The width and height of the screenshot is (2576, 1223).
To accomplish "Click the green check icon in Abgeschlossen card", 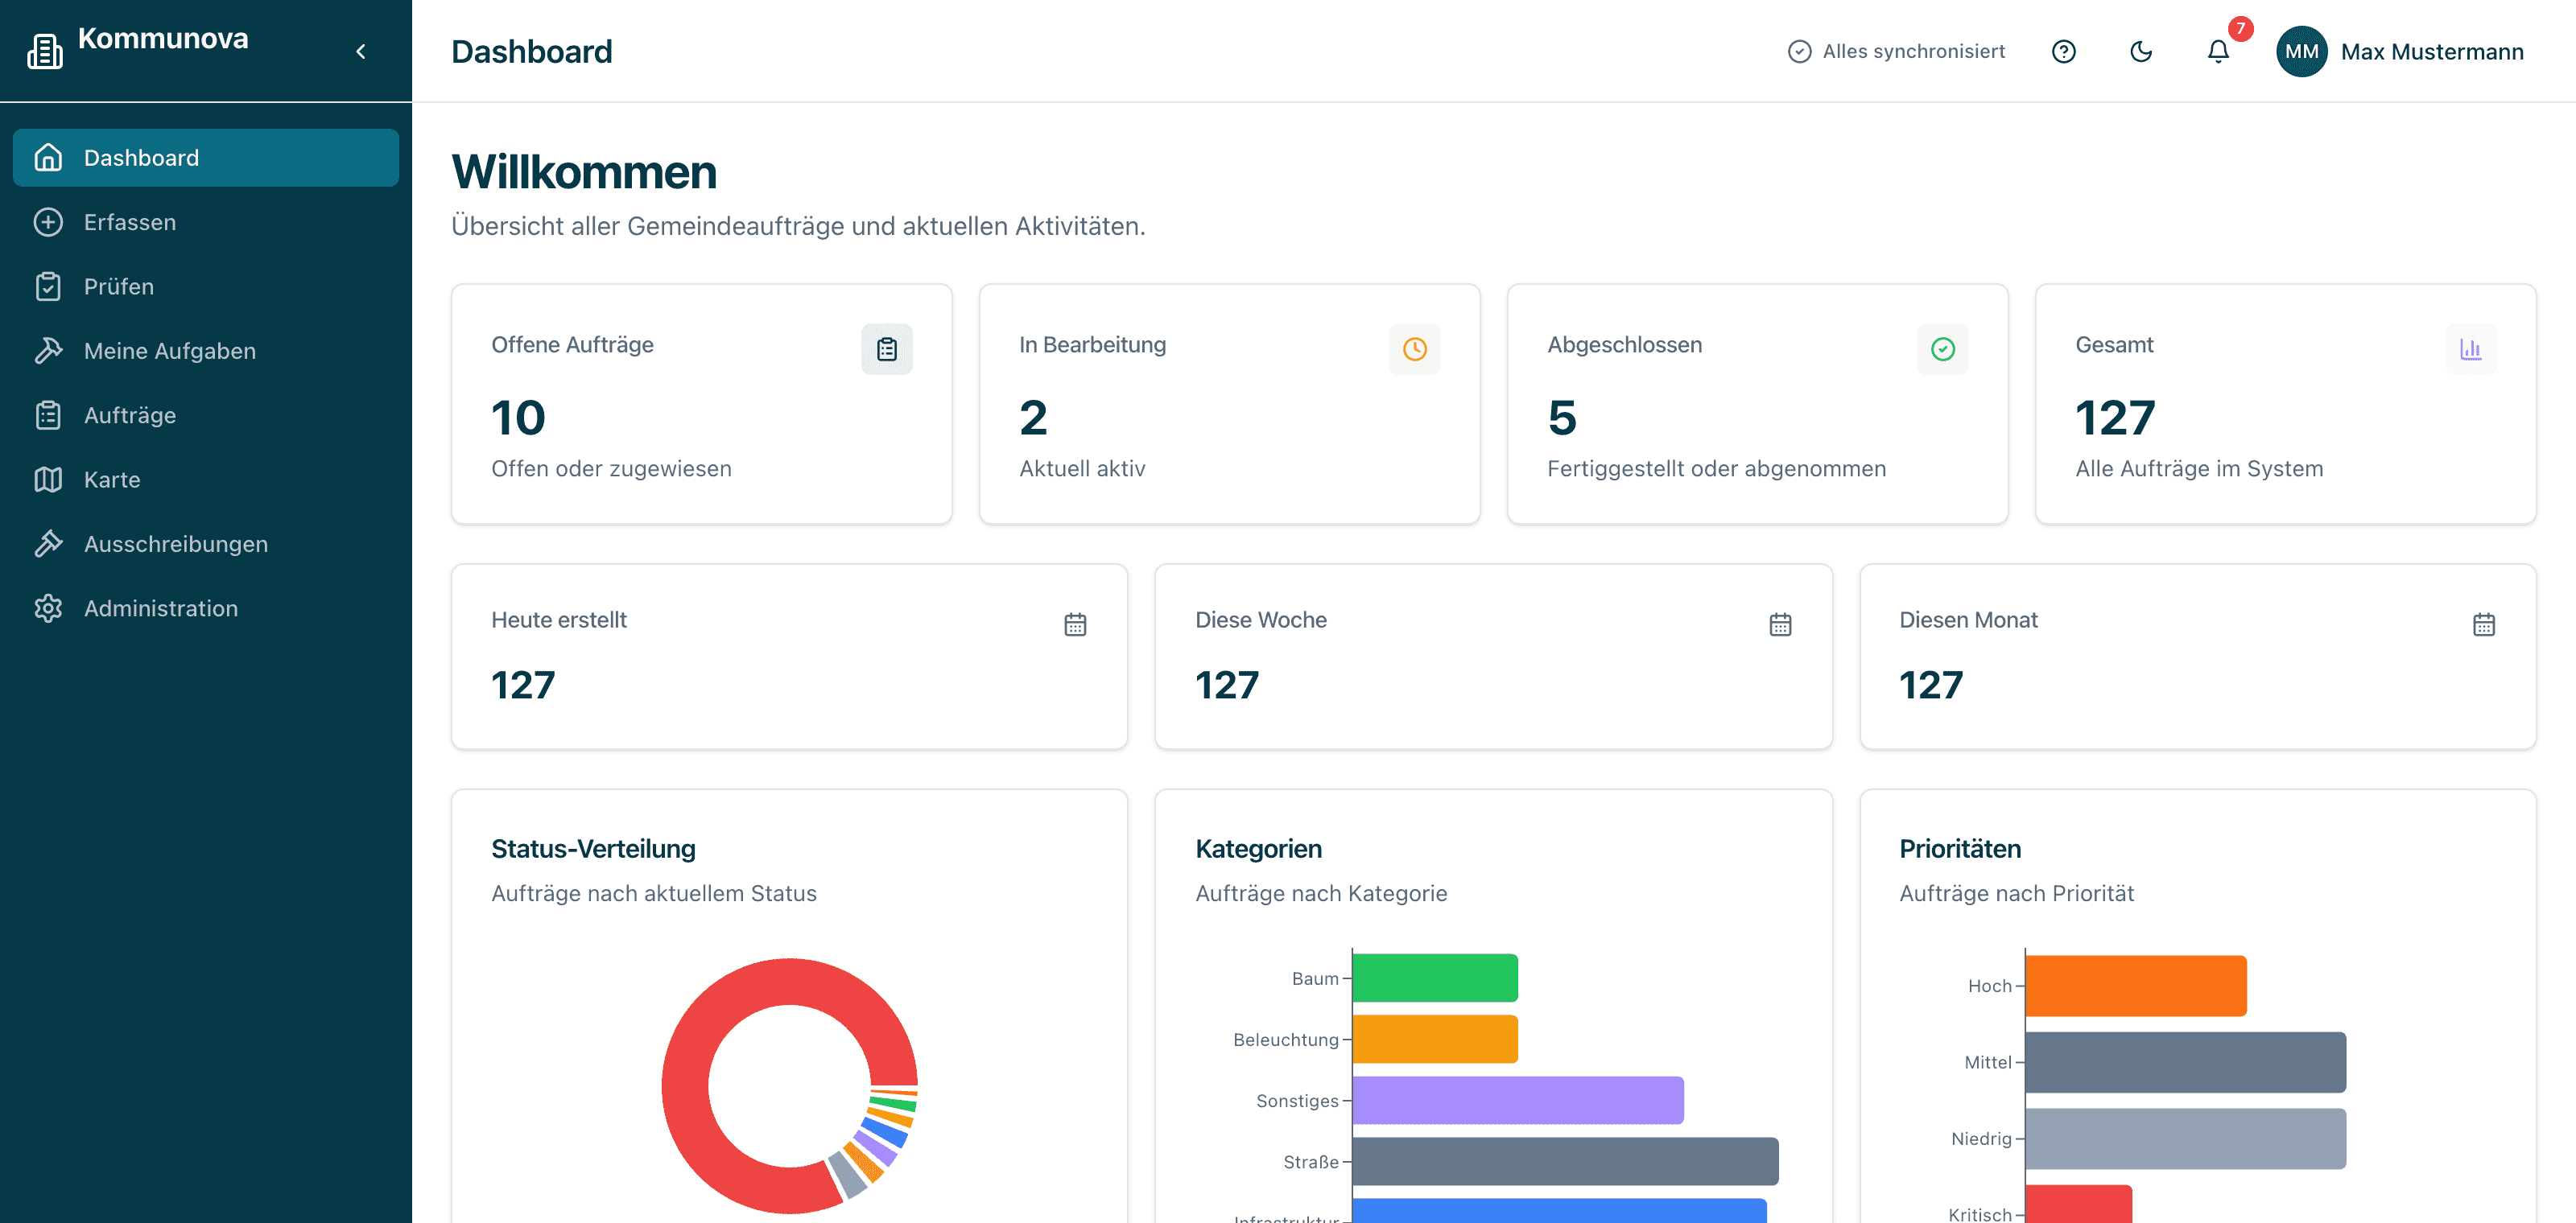I will pyautogui.click(x=1942, y=348).
